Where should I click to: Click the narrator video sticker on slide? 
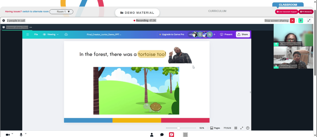(x=180, y=55)
